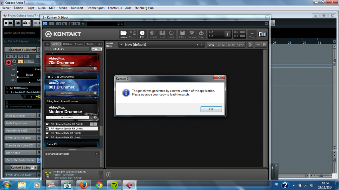Image resolution: width=339 pixels, height=190 pixels.
Task: Show hidden system tray icons arrow
Action: [293, 185]
